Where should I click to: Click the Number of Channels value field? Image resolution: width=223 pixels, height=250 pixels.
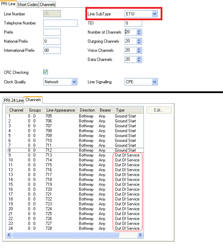[131, 32]
